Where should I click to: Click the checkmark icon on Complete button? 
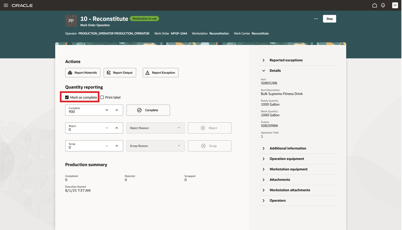pos(139,110)
